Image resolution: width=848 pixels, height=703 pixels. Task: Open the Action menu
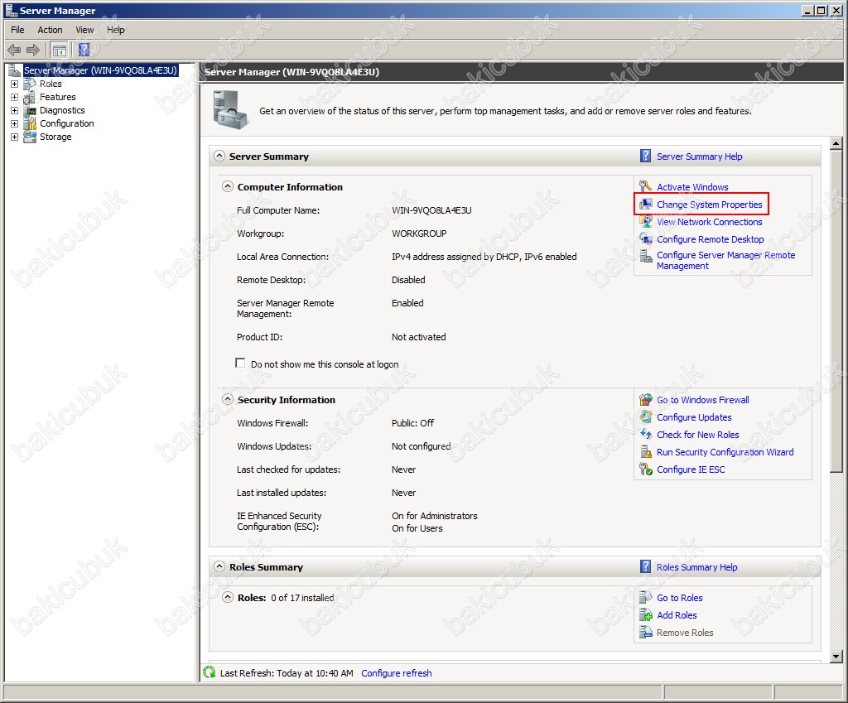(x=50, y=30)
